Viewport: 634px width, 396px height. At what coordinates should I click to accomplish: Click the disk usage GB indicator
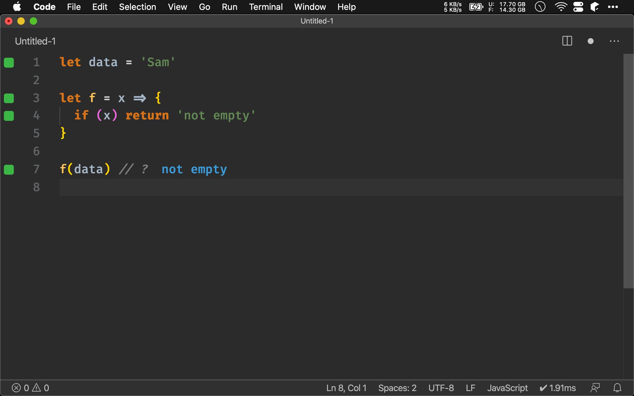507,7
